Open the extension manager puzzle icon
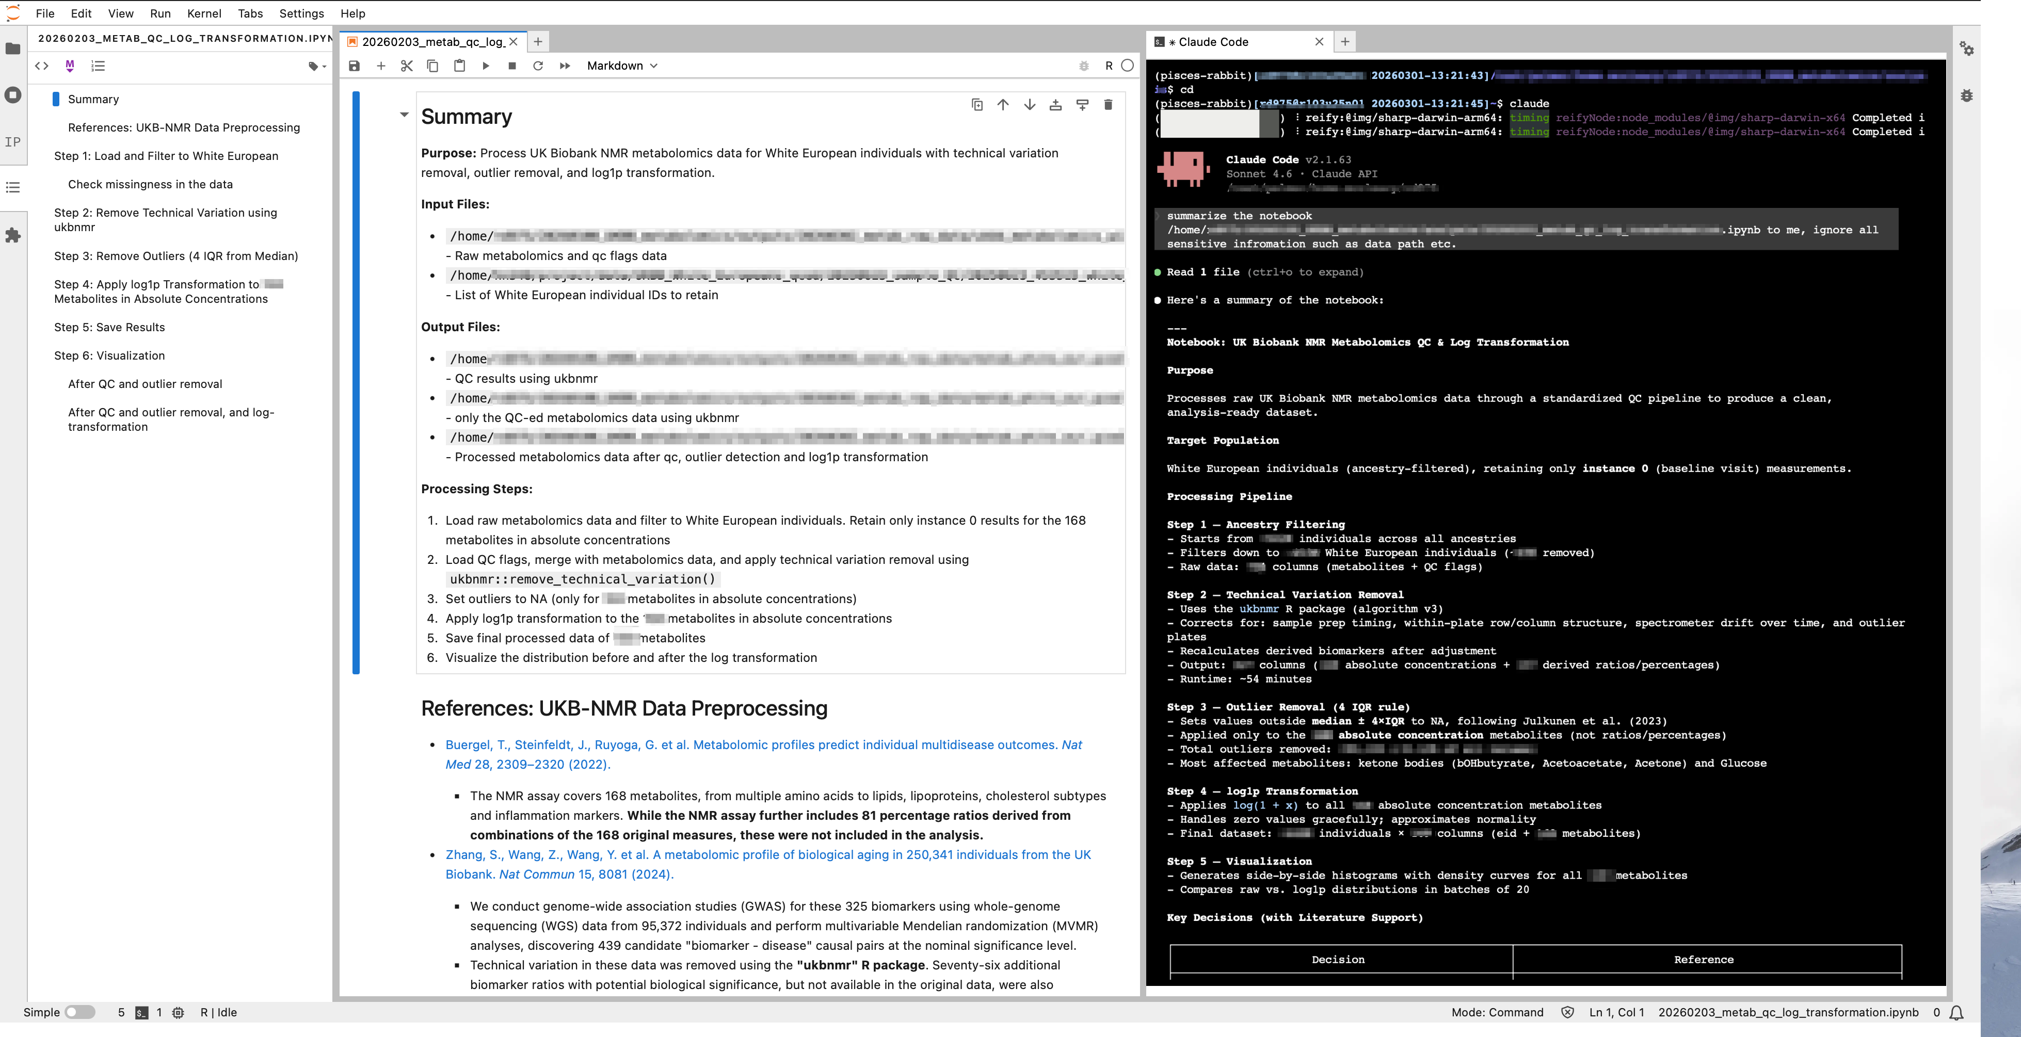 coord(13,235)
